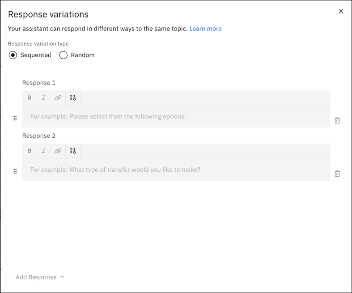This screenshot has height=293, width=352.
Task: Click drag handle beside Response 2
Action: tap(15, 171)
